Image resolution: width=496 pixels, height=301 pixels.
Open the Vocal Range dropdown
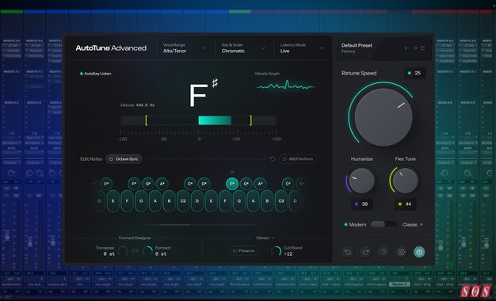[x=185, y=48]
